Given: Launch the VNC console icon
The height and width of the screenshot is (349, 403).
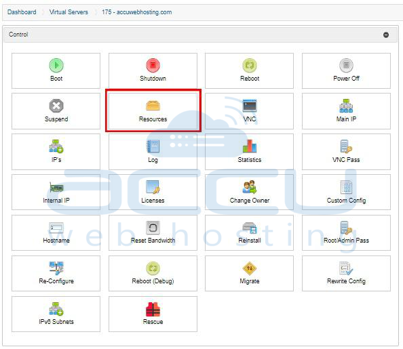Looking at the screenshot, I should [x=250, y=106].
